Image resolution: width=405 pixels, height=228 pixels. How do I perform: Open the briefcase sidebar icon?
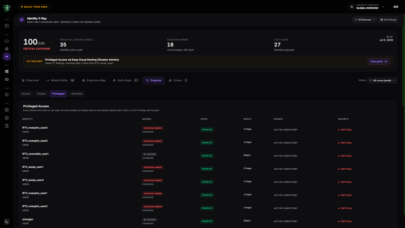click(7, 118)
